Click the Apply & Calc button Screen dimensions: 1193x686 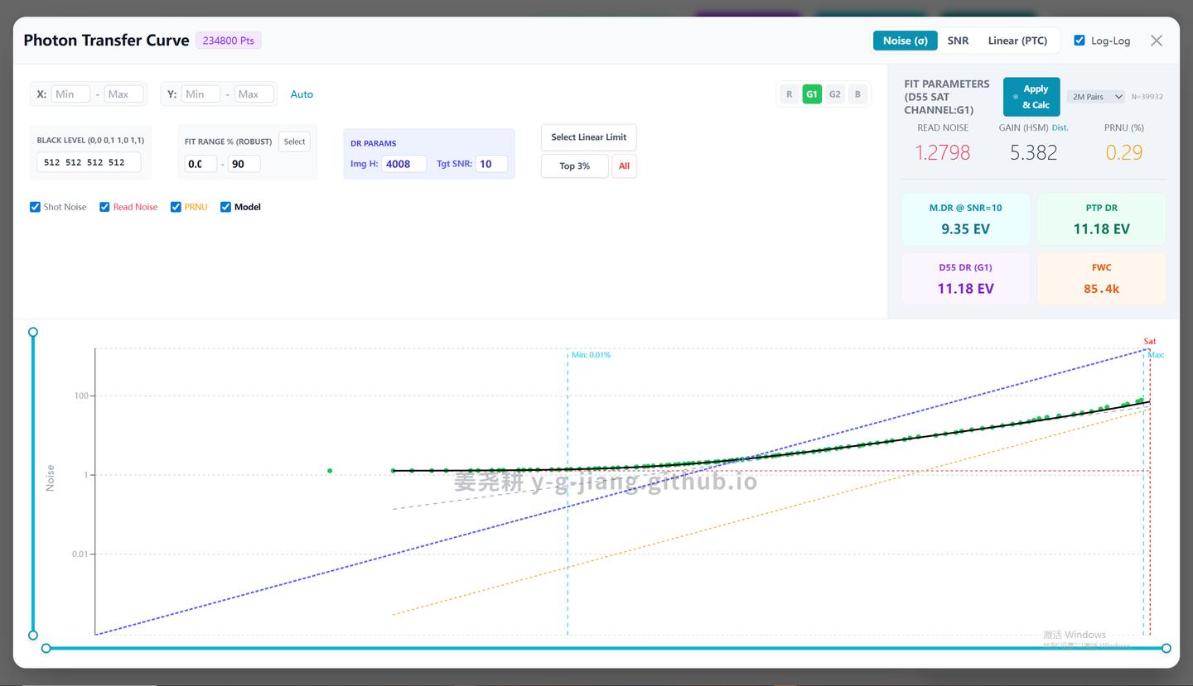click(x=1031, y=97)
